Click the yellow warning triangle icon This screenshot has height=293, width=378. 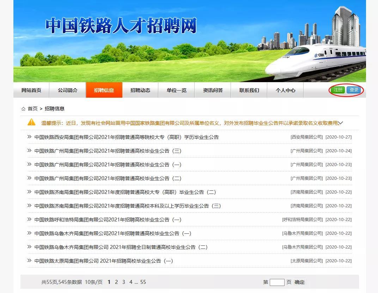pos(32,122)
